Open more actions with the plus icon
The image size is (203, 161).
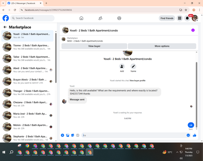(x=63, y=135)
